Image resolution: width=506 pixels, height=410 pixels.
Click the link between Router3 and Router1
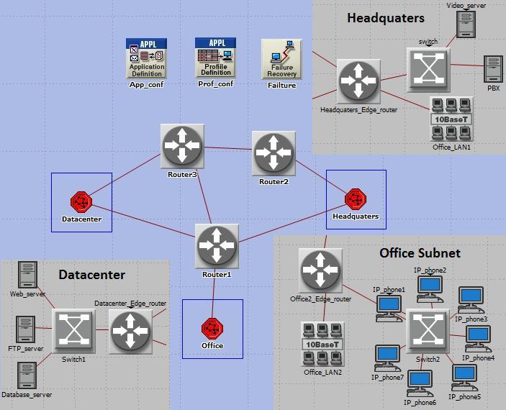pyautogui.click(x=204, y=196)
